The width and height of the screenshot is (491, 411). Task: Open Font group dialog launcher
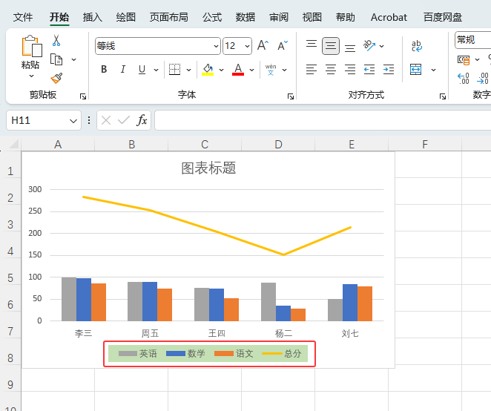pos(291,96)
